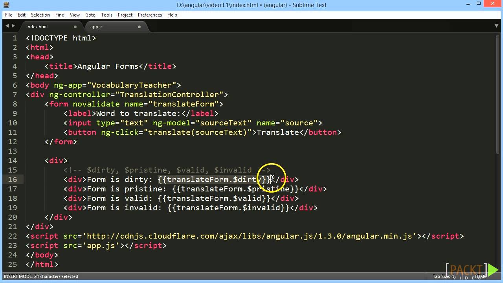Viewport: 503px width, 283px height.
Task: Open the Selection menu
Action: click(40, 15)
